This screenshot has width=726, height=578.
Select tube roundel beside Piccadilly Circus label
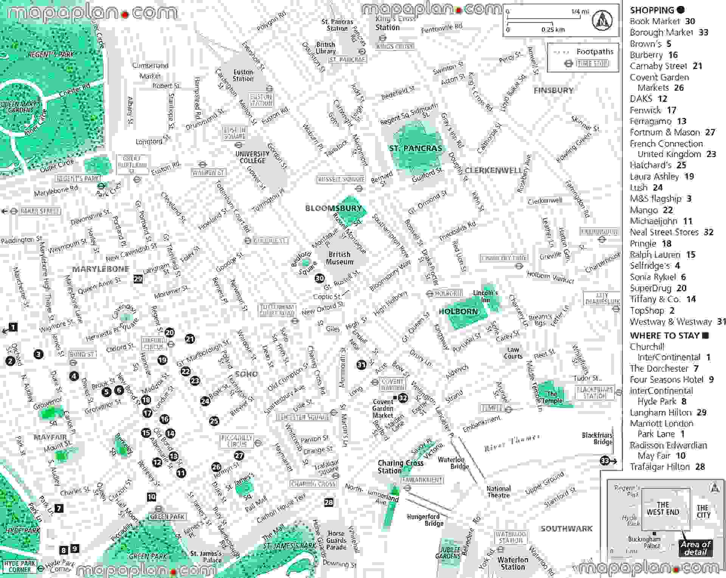(x=258, y=442)
